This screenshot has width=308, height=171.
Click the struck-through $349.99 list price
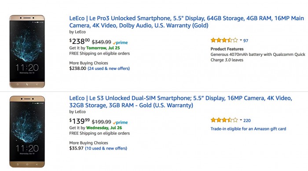(101, 42)
